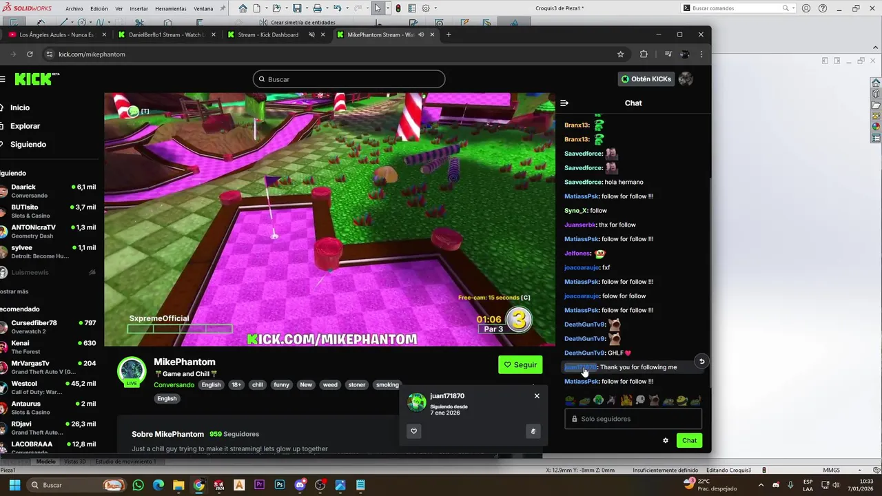Click the SolidWorks print icon
The image size is (882, 496).
point(317,8)
